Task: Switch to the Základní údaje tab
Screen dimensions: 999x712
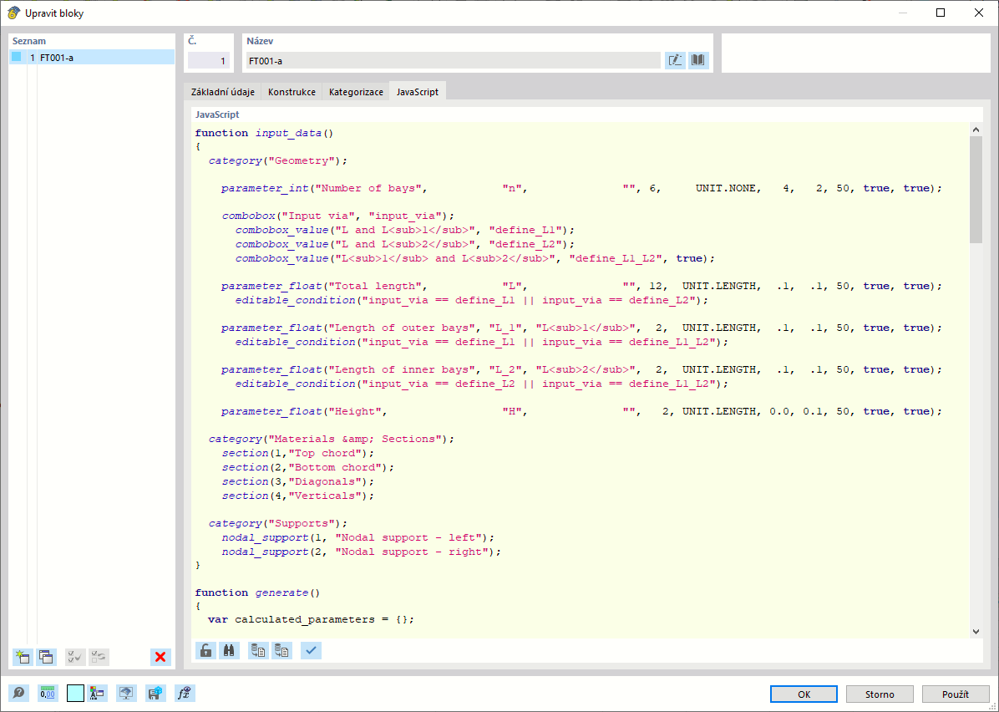Action: (223, 92)
